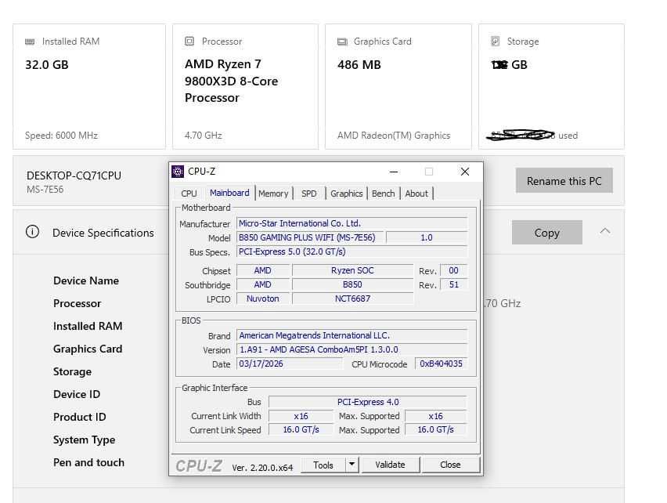Click the Southbridge B850 value
The width and height of the screenshot is (667, 503).
coord(352,284)
